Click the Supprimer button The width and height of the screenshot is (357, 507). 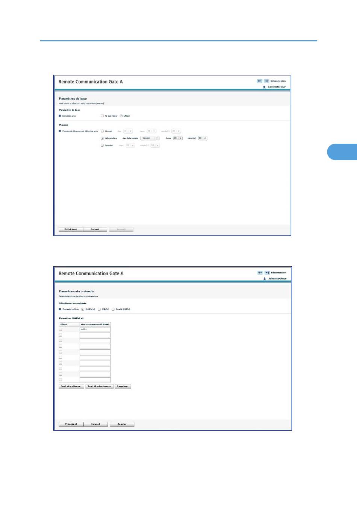(123, 386)
